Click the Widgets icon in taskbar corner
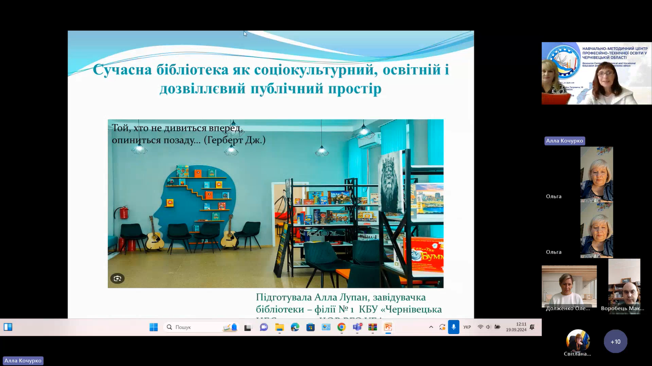652x366 pixels. click(x=8, y=327)
